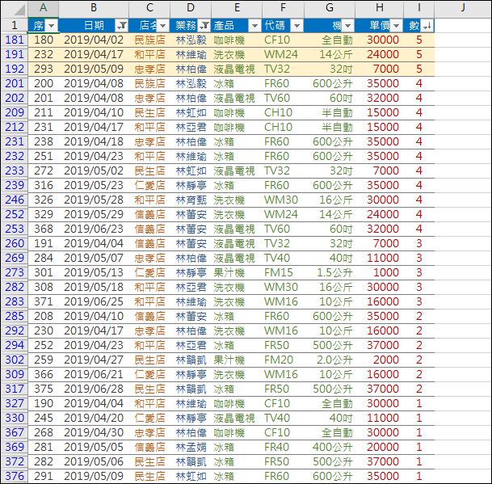Image resolution: width=492 pixels, height=484 pixels.
Task: Open the active filter on 業務 column
Action: (x=204, y=26)
